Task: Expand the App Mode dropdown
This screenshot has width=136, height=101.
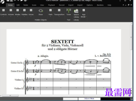Action: pyautogui.click(x=86, y=17)
